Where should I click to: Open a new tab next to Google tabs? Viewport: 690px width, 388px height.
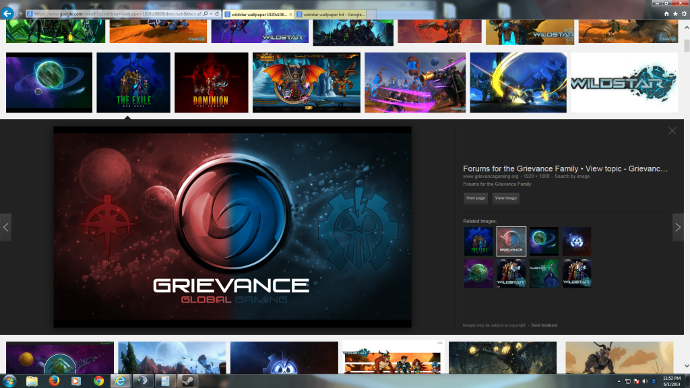pyautogui.click(x=371, y=15)
